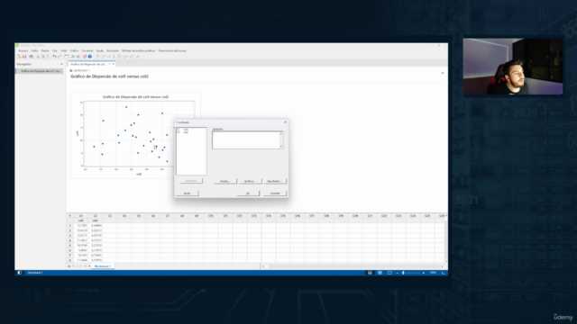Open the Editar menu
Viewport: 577px width, 324px height.
(x=34, y=50)
